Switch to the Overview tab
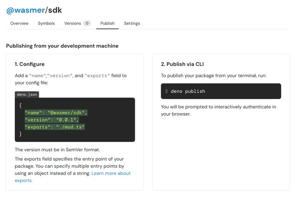The height and width of the screenshot is (198, 297). pos(19,23)
